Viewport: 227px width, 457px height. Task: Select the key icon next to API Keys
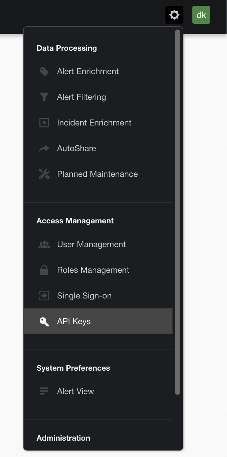tap(44, 321)
